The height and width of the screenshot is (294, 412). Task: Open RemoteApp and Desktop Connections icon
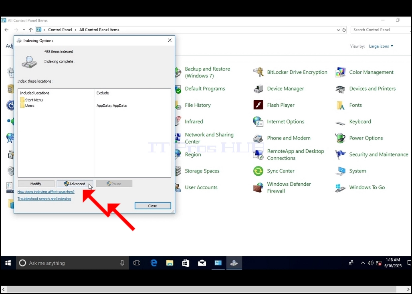coord(258,155)
